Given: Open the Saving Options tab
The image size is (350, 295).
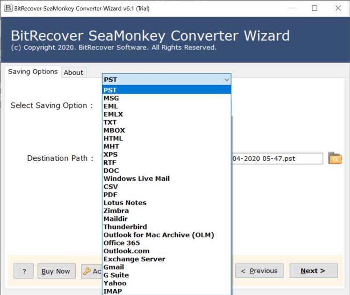Looking at the screenshot, I should click(33, 71).
